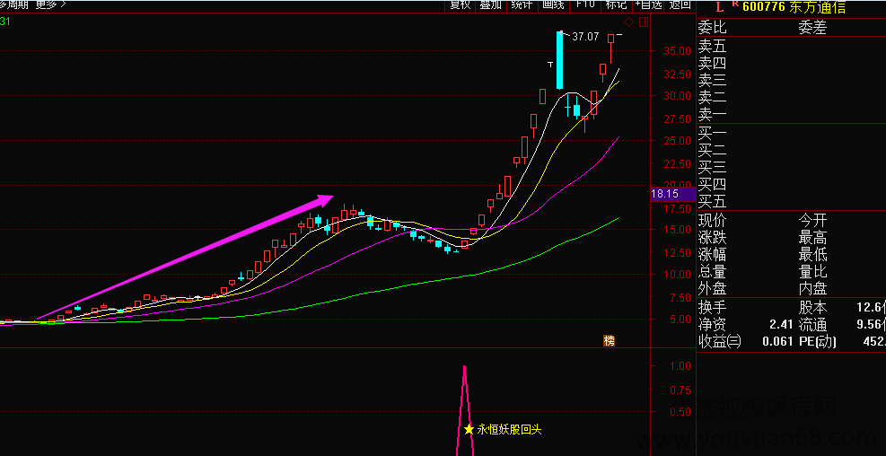The image size is (886, 456).
Task: Click the 37.07 high price label
Action: [585, 37]
